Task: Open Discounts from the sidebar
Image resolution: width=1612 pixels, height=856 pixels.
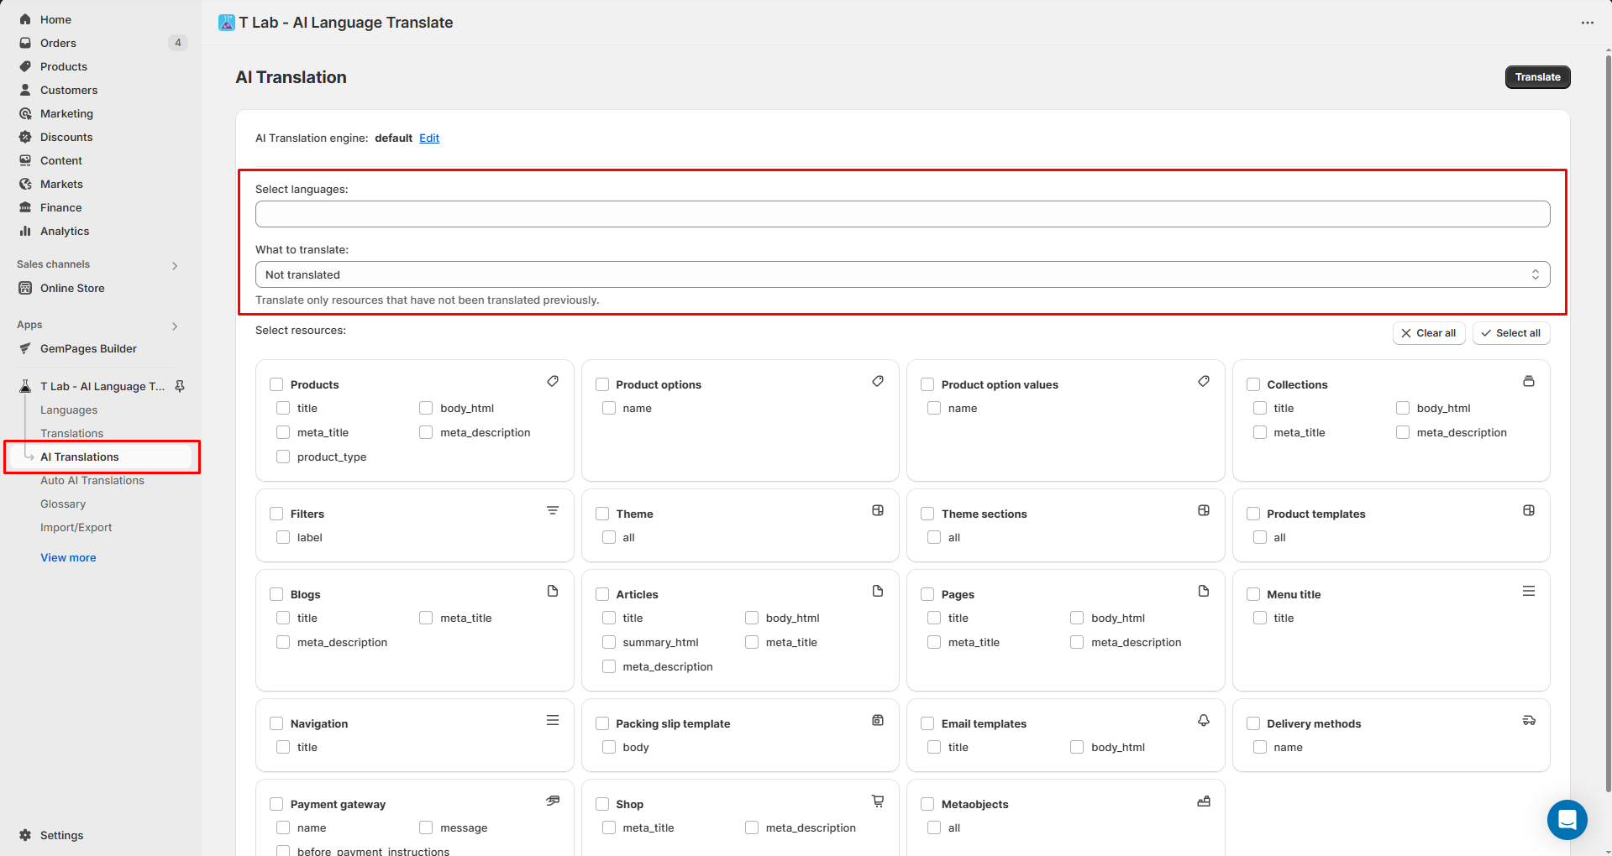Action: tap(66, 137)
